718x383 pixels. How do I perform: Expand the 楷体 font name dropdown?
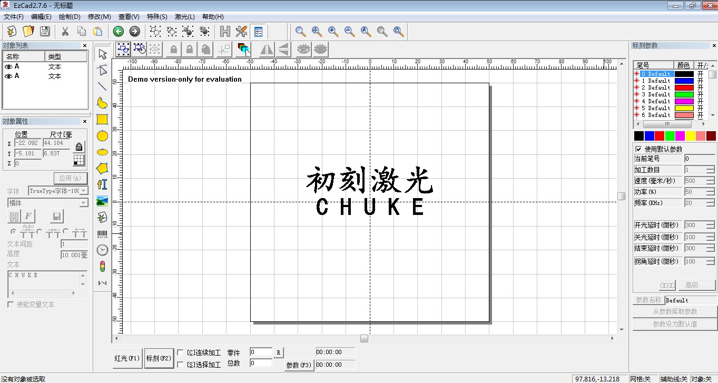84,203
